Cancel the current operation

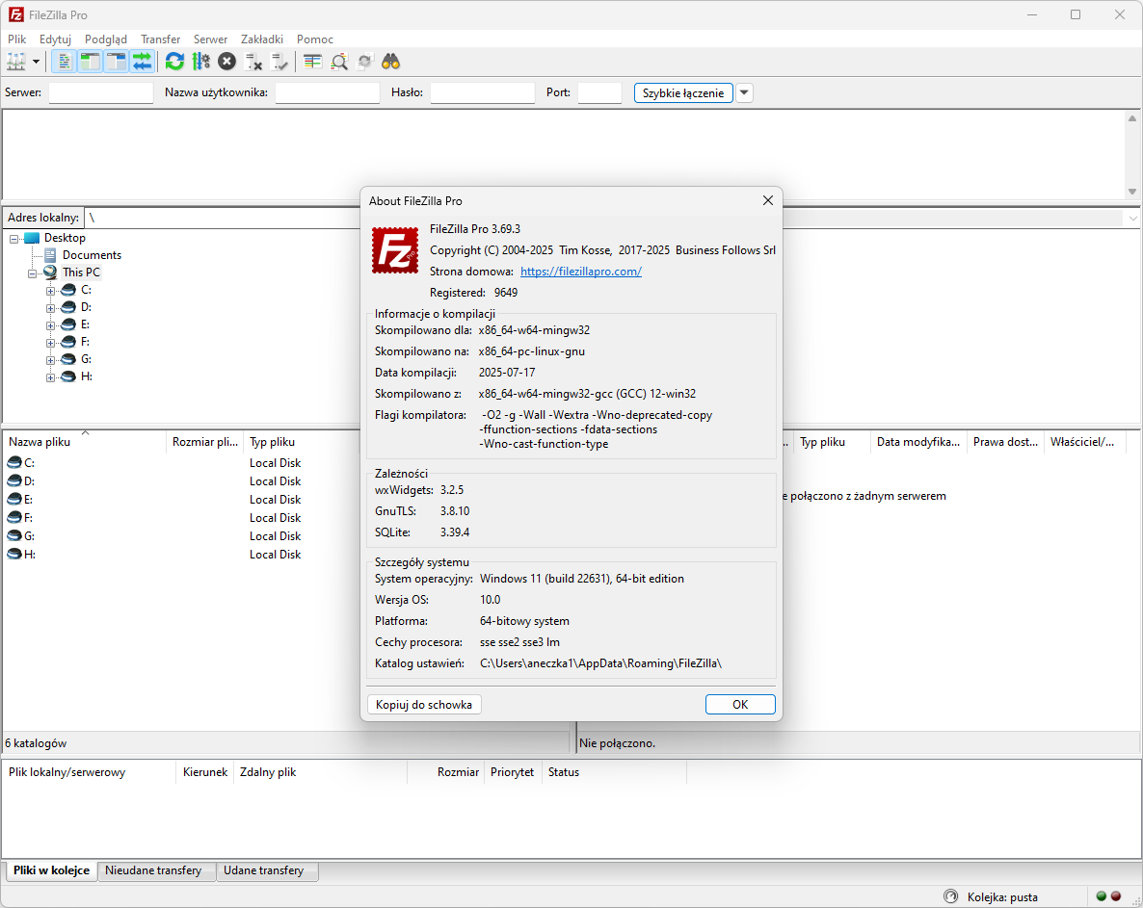[227, 62]
